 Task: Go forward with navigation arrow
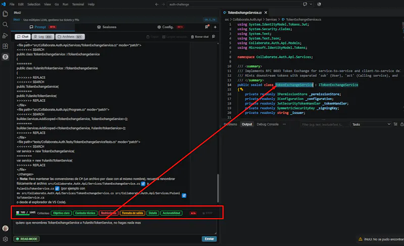point(163,4)
